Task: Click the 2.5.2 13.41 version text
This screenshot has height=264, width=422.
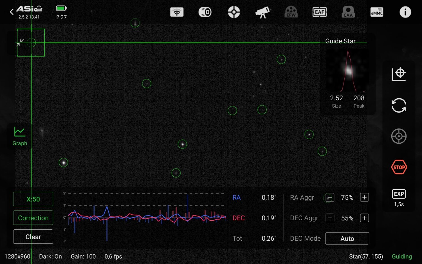Action: point(29,17)
